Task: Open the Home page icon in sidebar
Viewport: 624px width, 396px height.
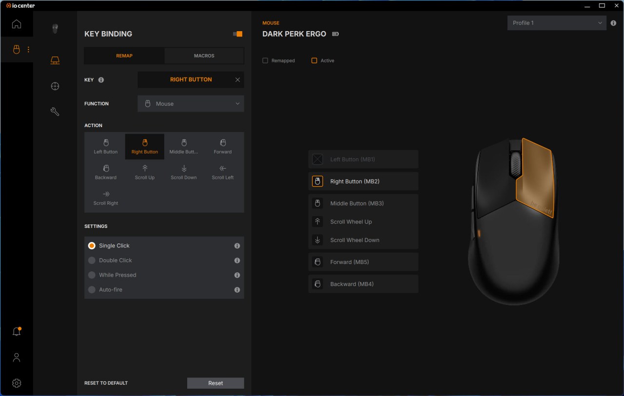Action: pyautogui.click(x=17, y=24)
